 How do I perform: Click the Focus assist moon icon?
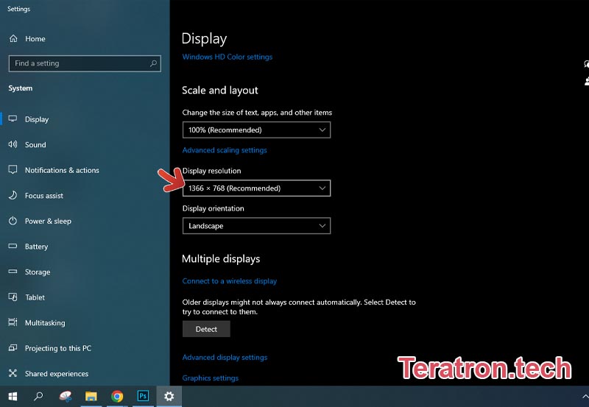pos(13,195)
